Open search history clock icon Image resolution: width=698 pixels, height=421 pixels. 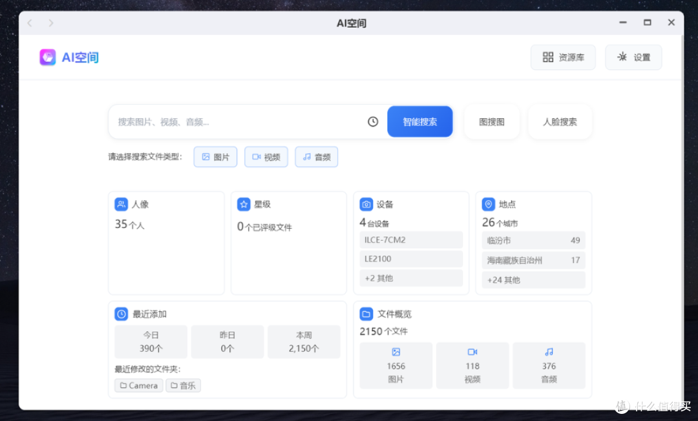(x=373, y=121)
